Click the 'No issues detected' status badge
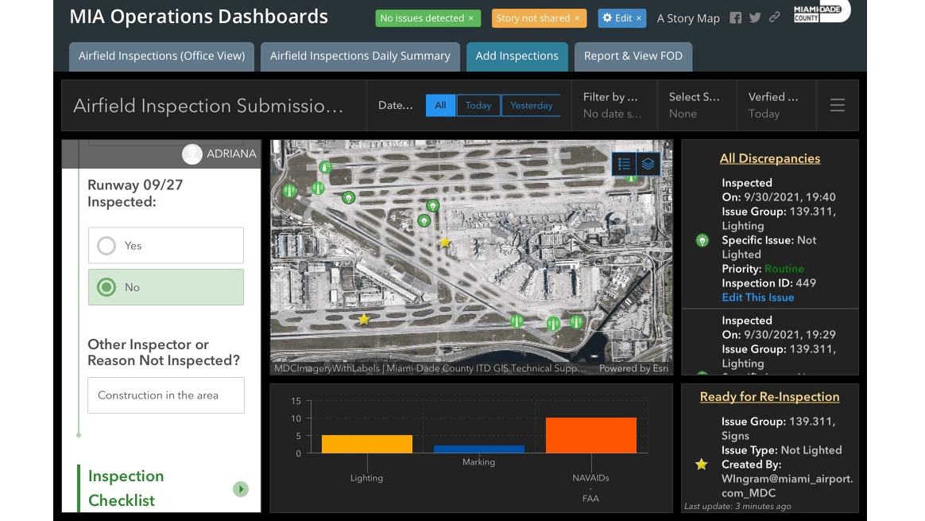The height and width of the screenshot is (521, 925). tap(428, 18)
